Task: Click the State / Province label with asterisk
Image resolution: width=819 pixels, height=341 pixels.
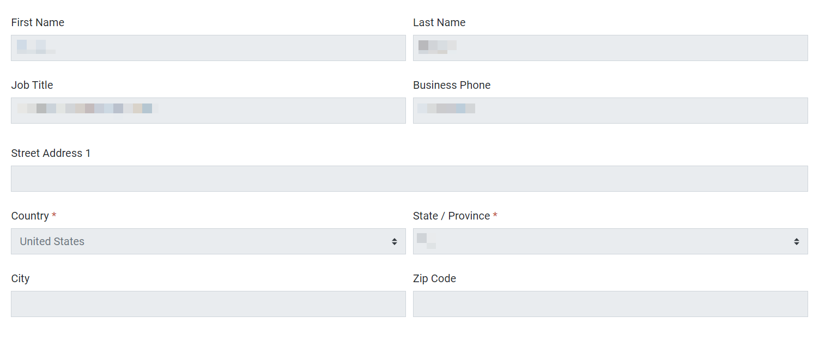Action: (x=455, y=216)
